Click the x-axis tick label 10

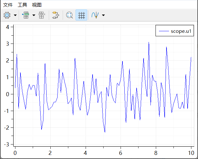coord(191,153)
